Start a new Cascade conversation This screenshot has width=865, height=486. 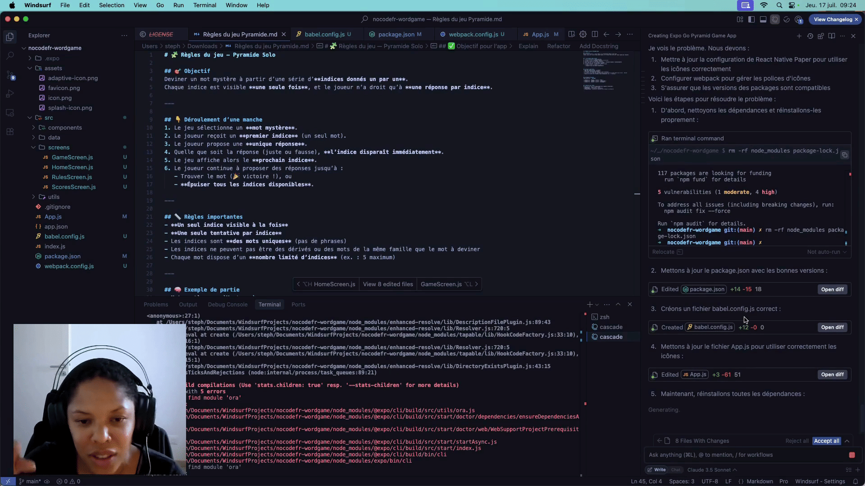click(799, 36)
